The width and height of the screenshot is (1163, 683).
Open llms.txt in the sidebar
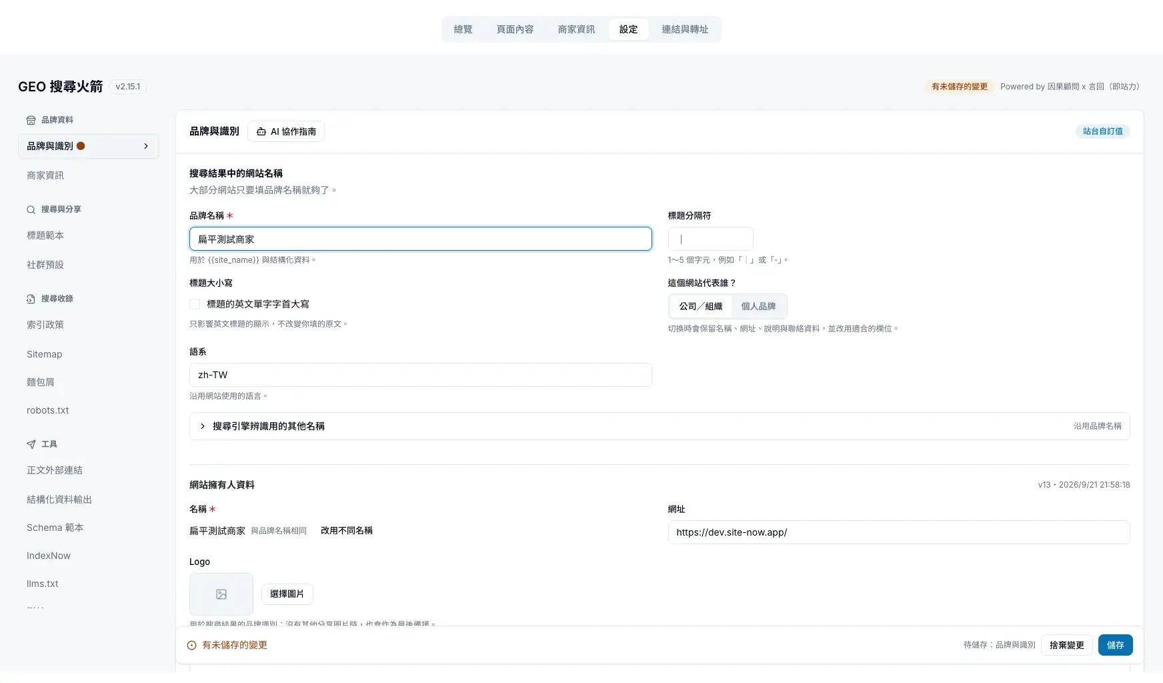[89, 584]
